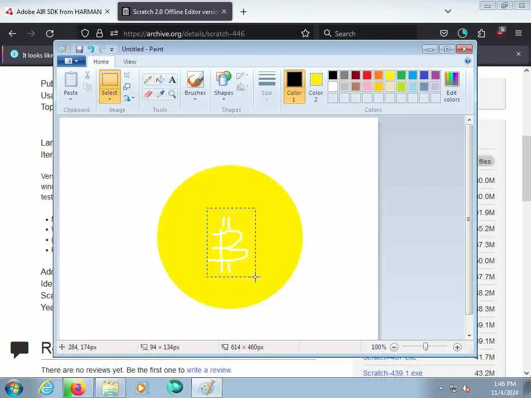Open Paint Help question mark icon
Screen dimensions: 531x398
(x=468, y=61)
